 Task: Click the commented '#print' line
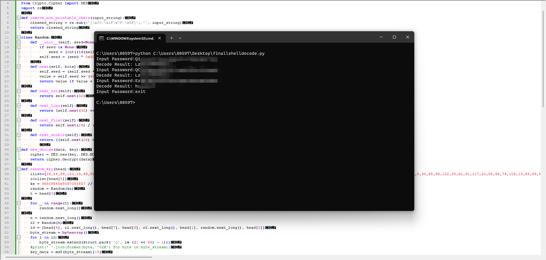(100, 247)
